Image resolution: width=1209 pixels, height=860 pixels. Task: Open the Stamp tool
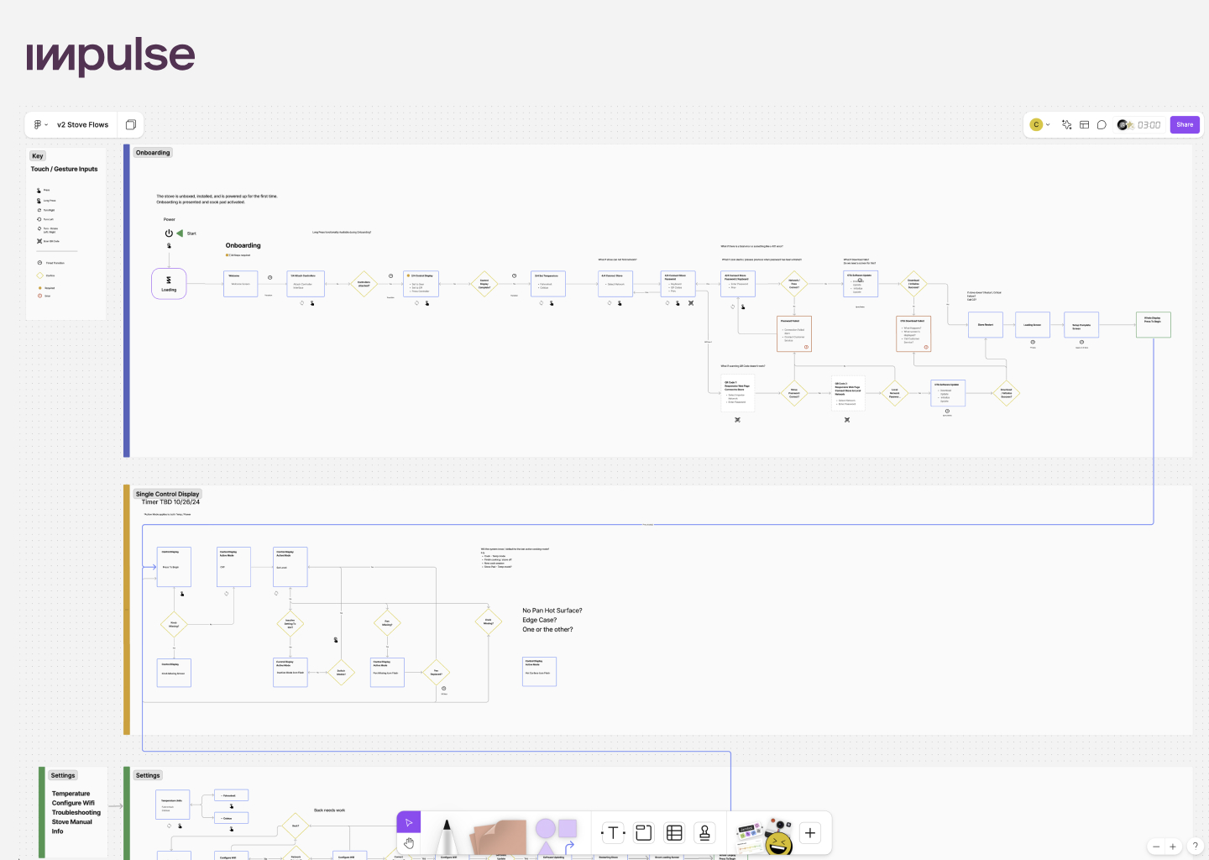tap(705, 833)
